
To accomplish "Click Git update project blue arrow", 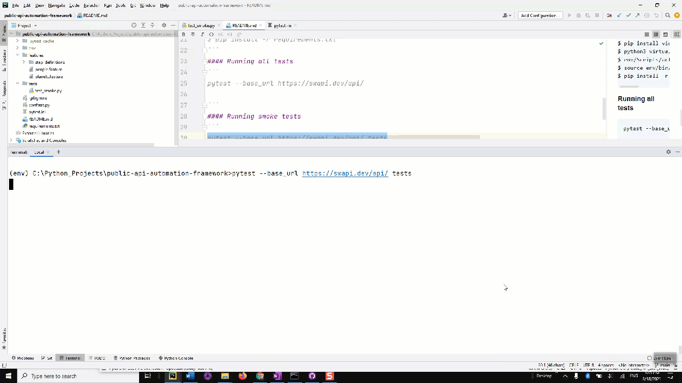I will 619,15.
